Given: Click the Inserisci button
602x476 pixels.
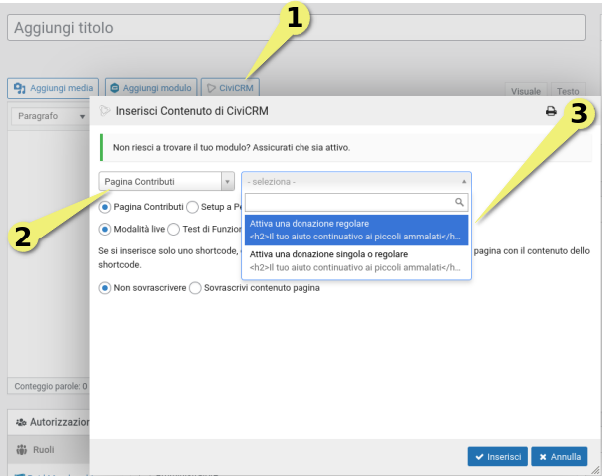Looking at the screenshot, I should (x=498, y=456).
